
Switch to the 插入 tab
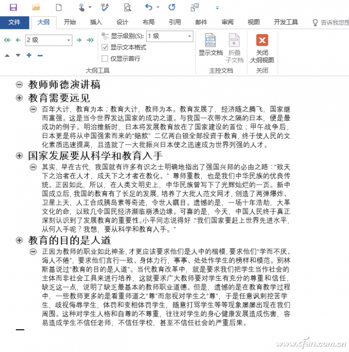[x=96, y=22]
